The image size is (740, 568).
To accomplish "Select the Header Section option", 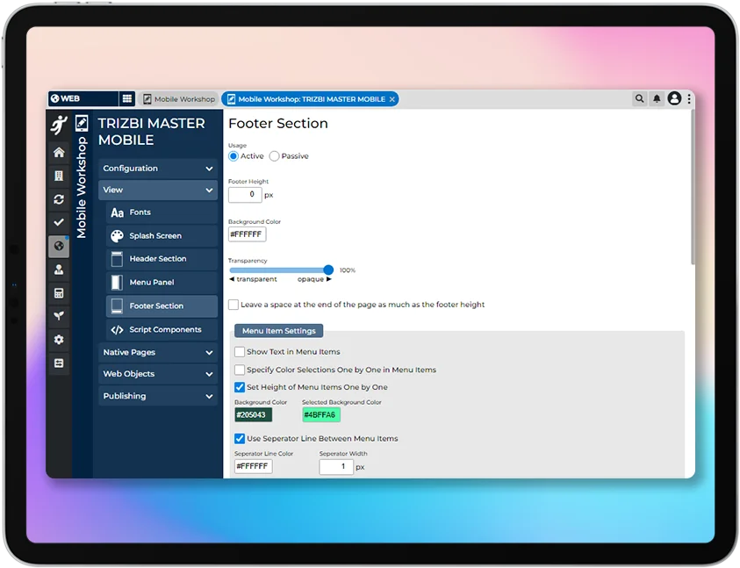I will (161, 258).
